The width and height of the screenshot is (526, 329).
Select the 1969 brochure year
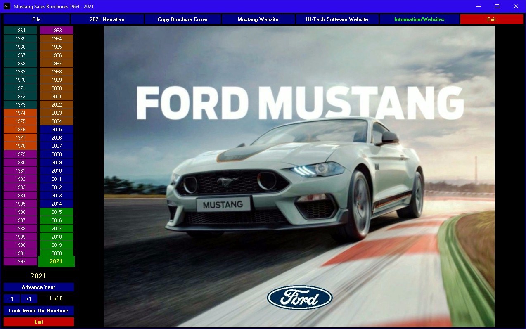click(x=20, y=72)
